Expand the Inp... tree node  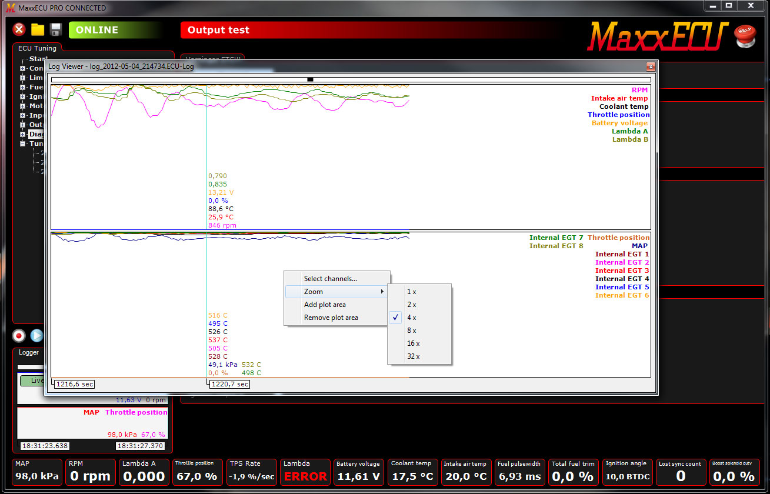22,115
